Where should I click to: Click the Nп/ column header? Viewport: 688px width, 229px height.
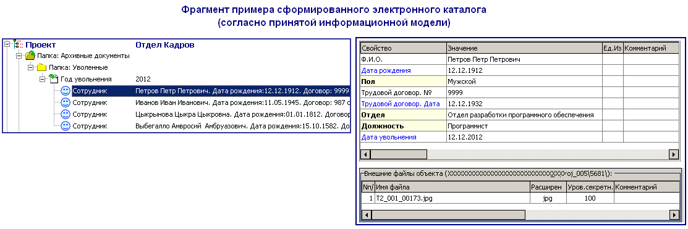[368, 187]
